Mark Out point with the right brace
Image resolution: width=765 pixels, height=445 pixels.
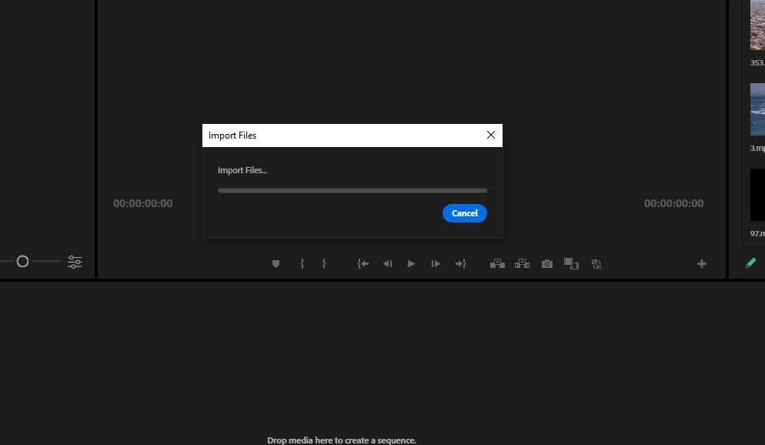(324, 264)
